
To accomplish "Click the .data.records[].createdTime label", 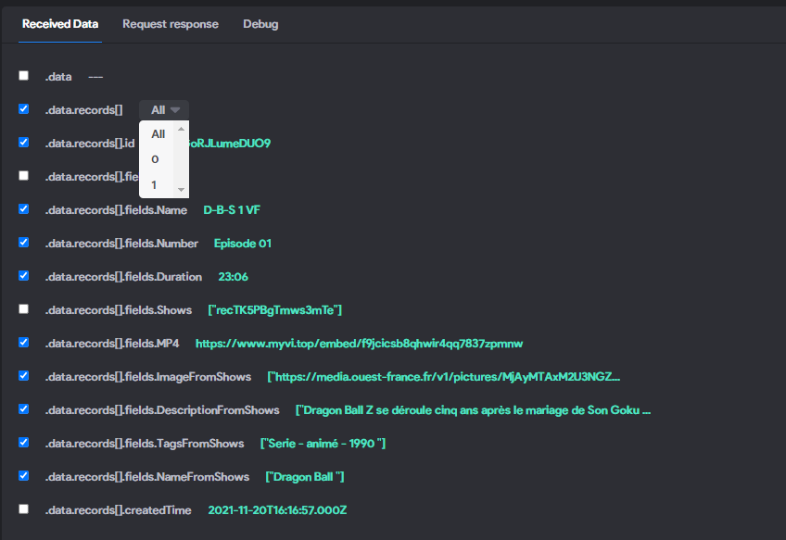I will [x=119, y=510].
